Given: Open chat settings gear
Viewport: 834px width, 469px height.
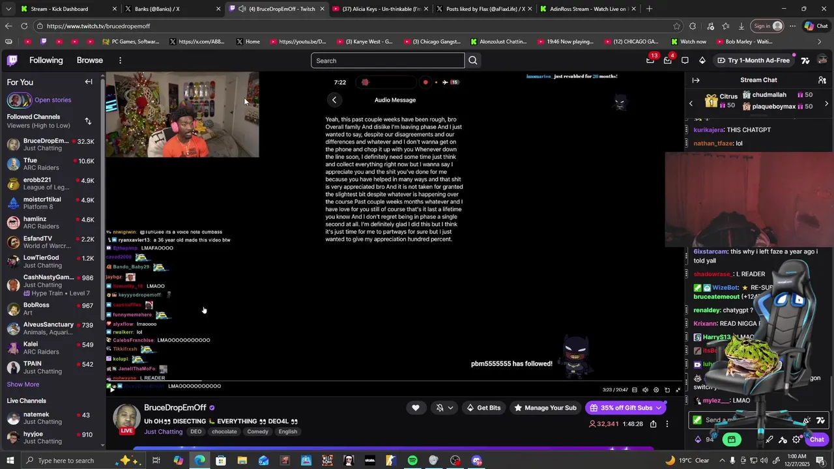Looking at the screenshot, I should pos(796,440).
